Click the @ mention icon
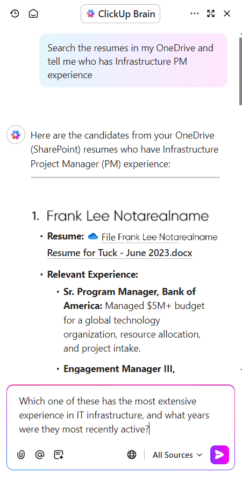The height and width of the screenshot is (481, 242). click(40, 455)
